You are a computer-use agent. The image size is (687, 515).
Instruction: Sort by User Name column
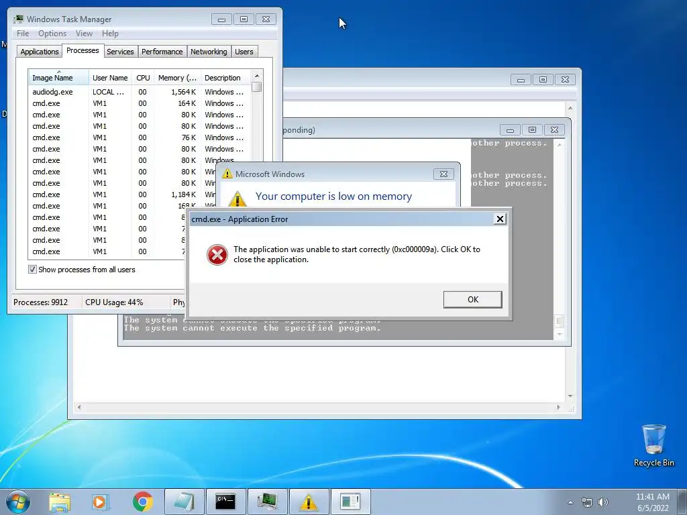(110, 78)
